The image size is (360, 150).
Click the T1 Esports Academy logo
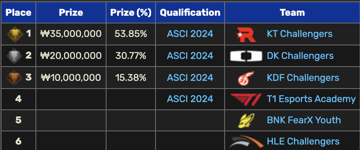pyautogui.click(x=246, y=99)
